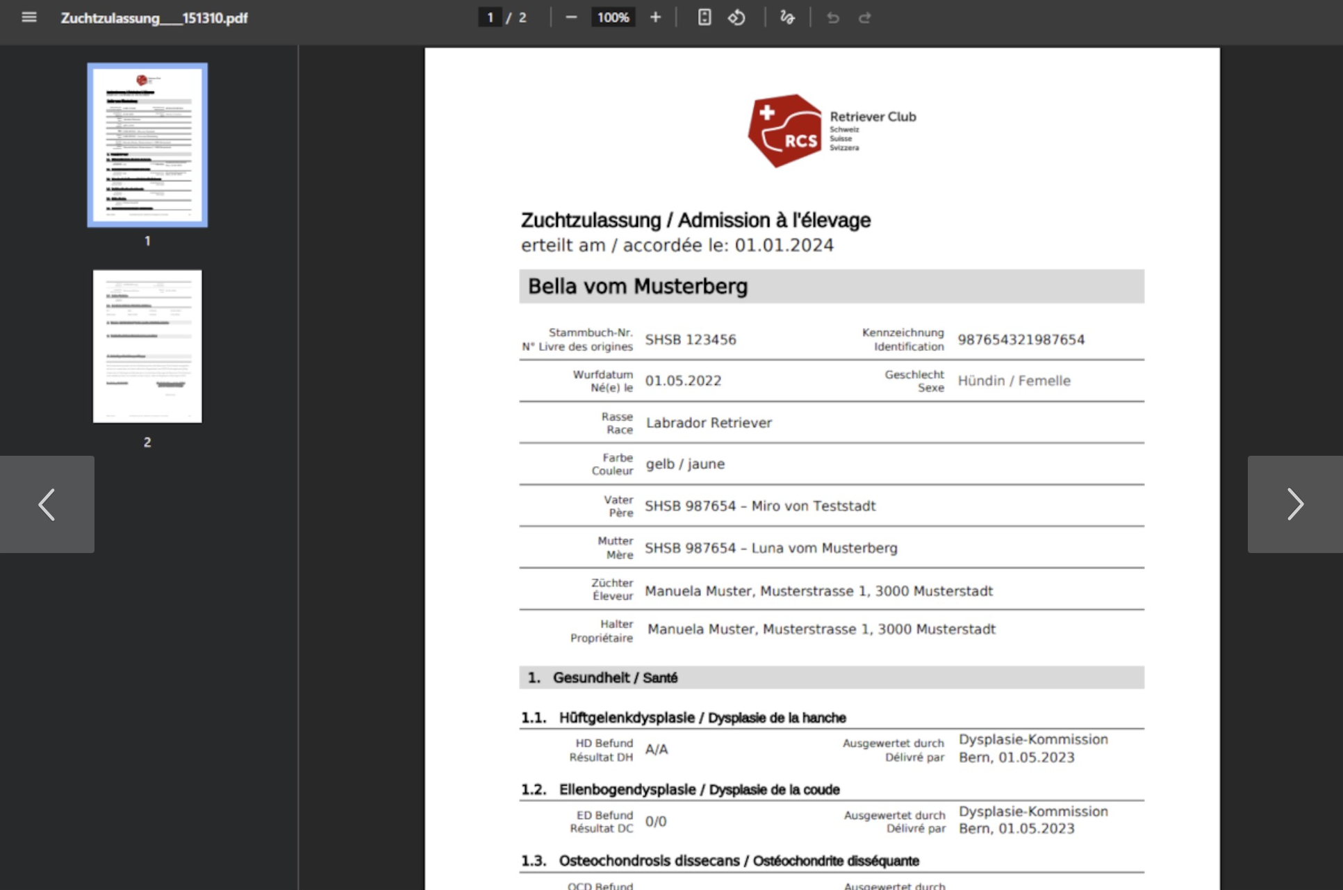Screen dimensions: 1343x890
Task: Activate the draw annotation tool
Action: click(x=786, y=17)
